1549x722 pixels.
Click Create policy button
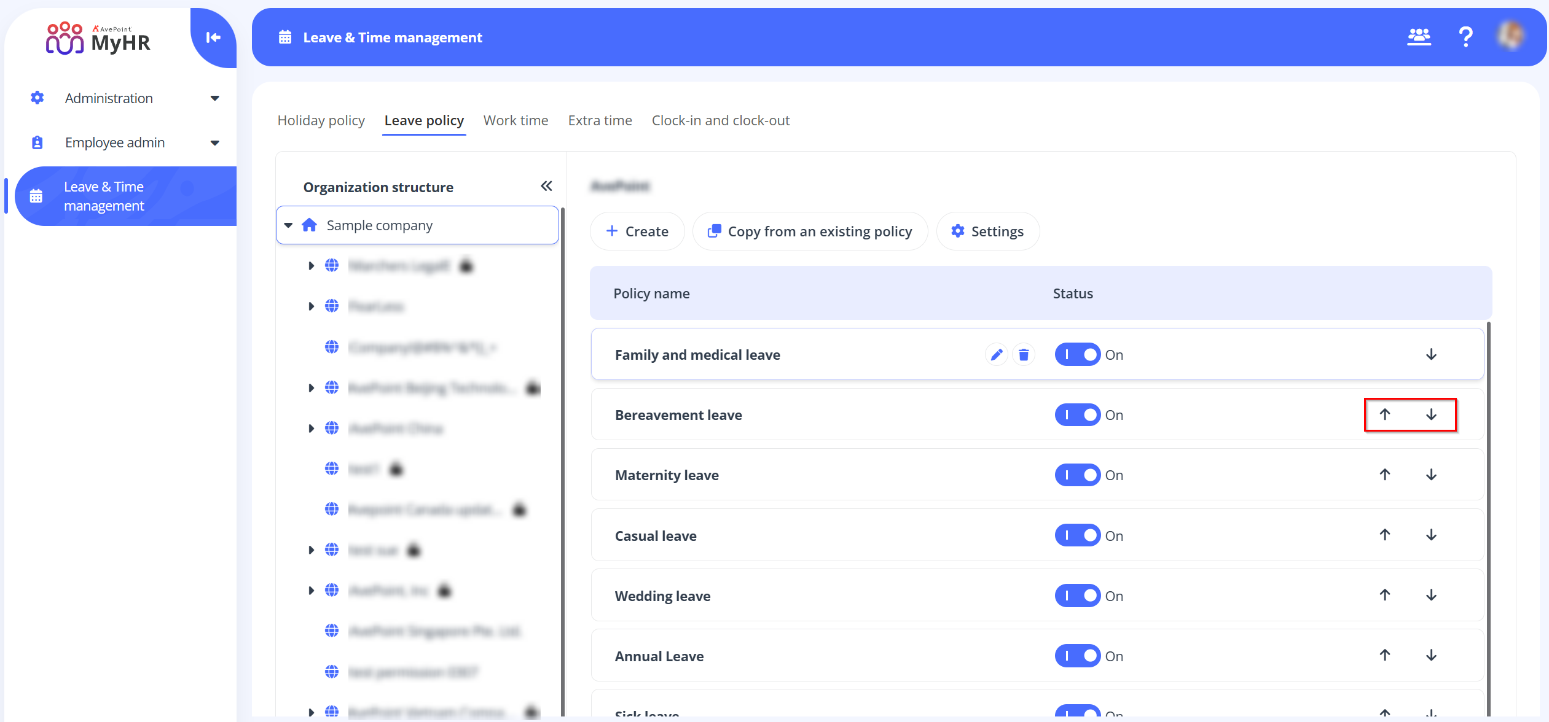(x=637, y=231)
